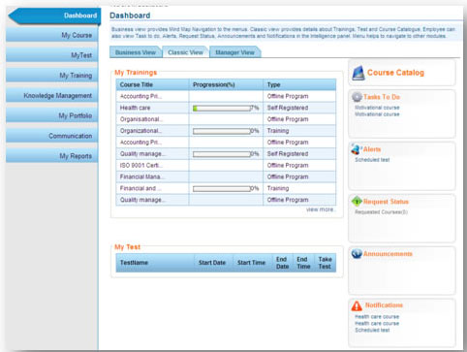The width and height of the screenshot is (467, 352).
Task: Click the Progression(%) column header
Action: click(214, 84)
